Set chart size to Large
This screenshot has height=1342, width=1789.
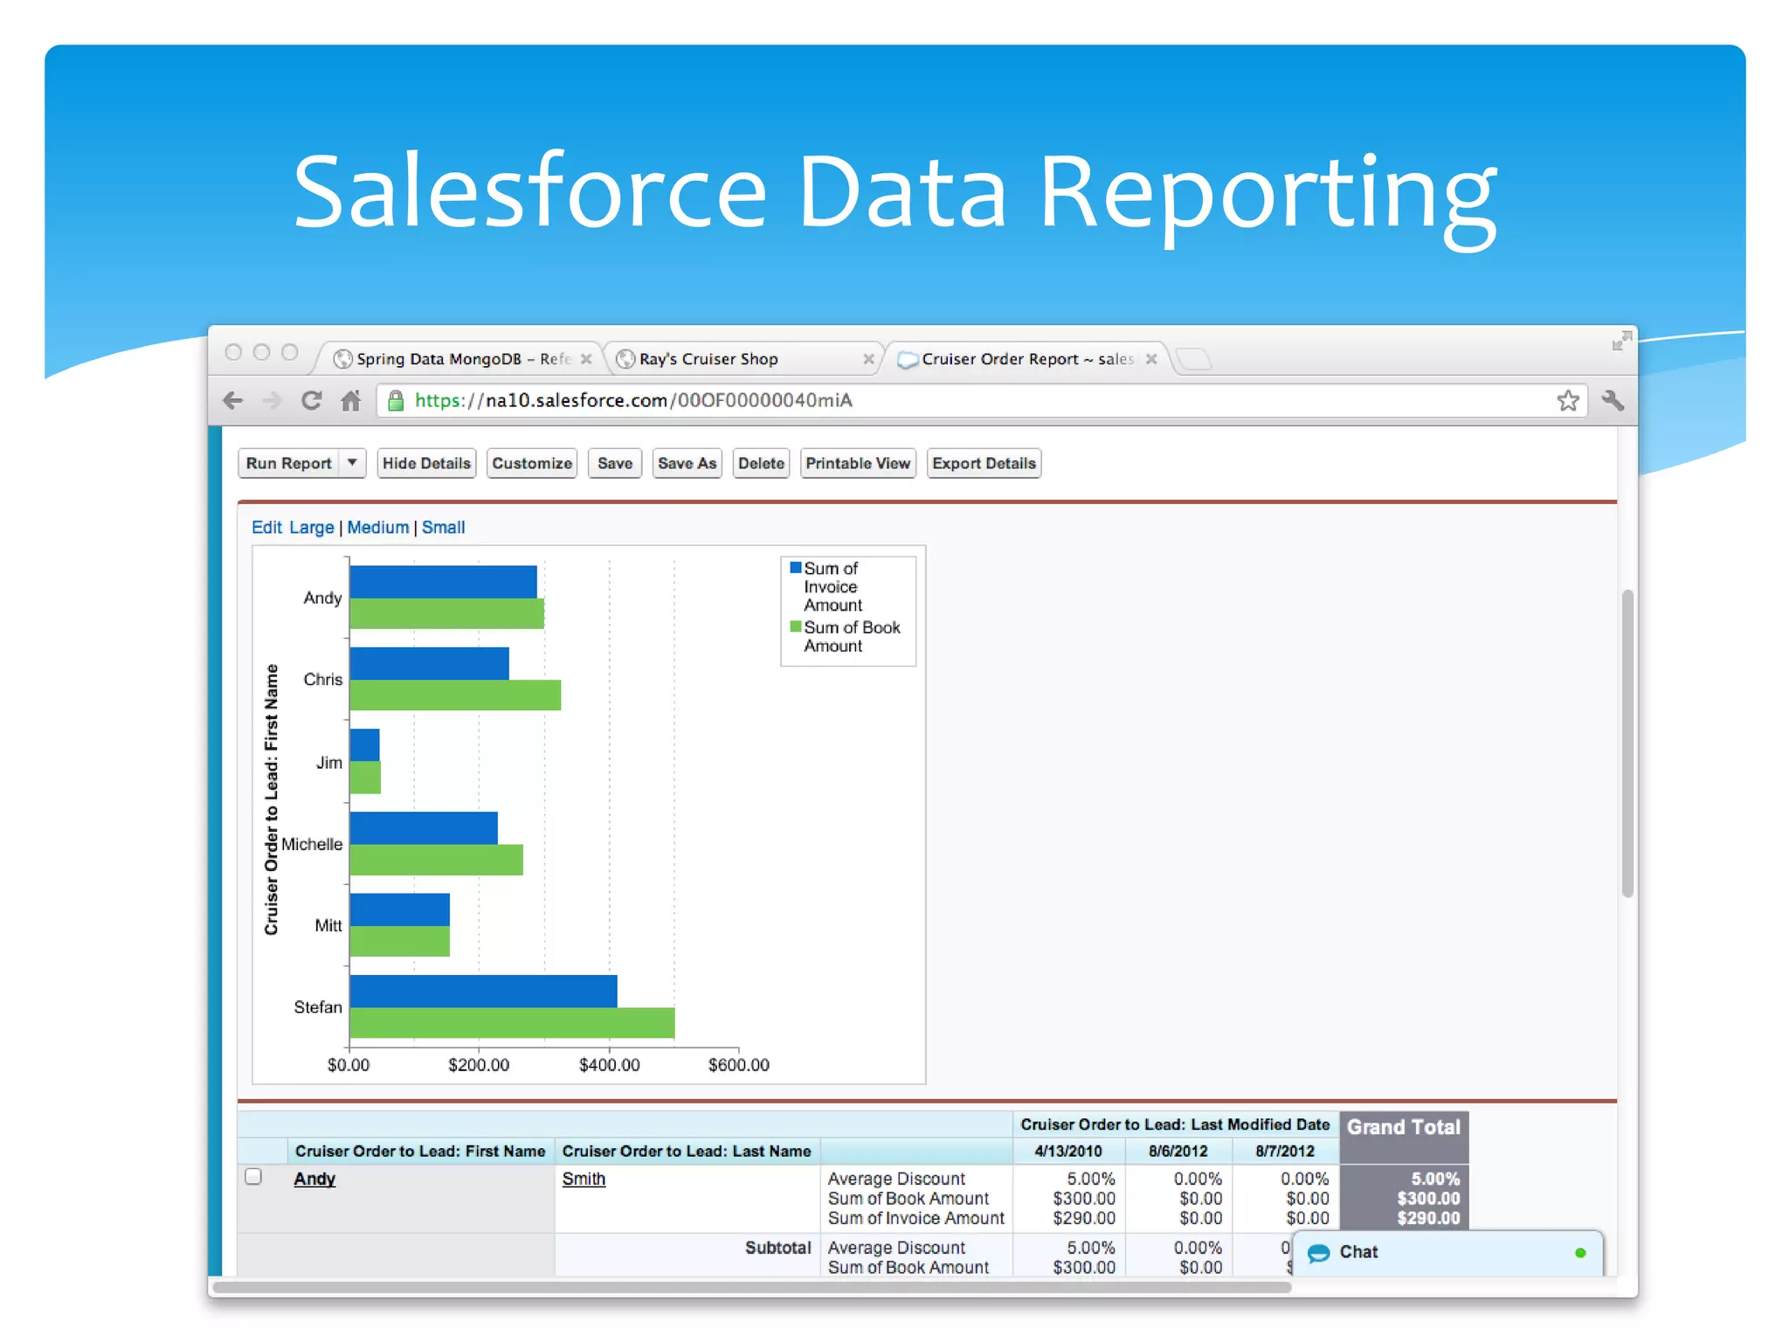[312, 528]
